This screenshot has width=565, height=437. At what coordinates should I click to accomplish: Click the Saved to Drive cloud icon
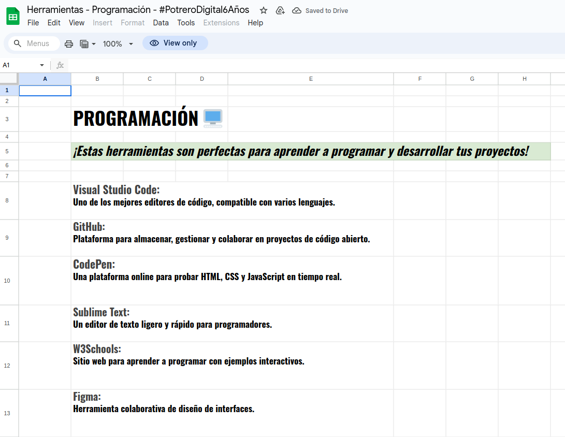pyautogui.click(x=297, y=10)
